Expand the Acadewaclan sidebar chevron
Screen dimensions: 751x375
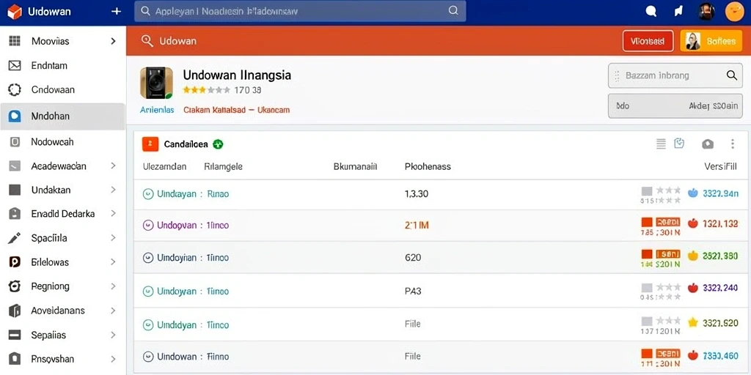tap(113, 166)
